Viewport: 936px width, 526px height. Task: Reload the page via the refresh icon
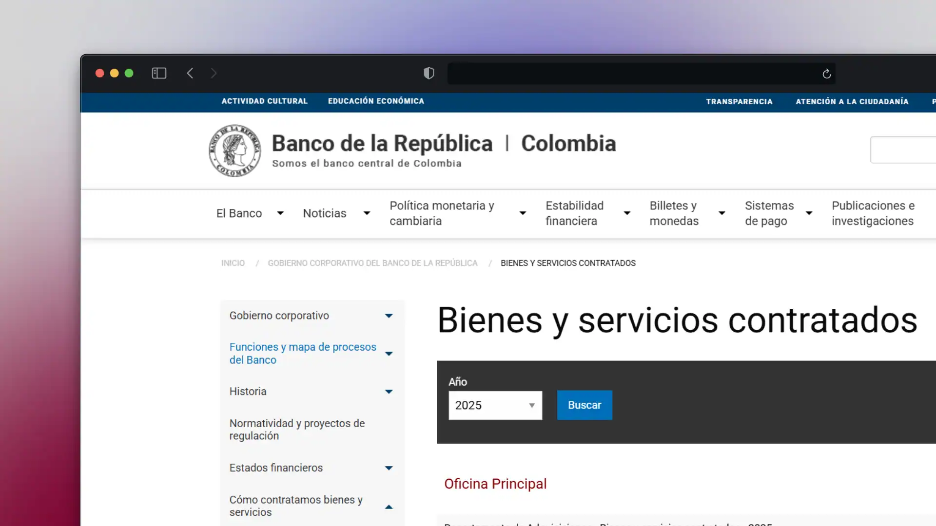827,74
